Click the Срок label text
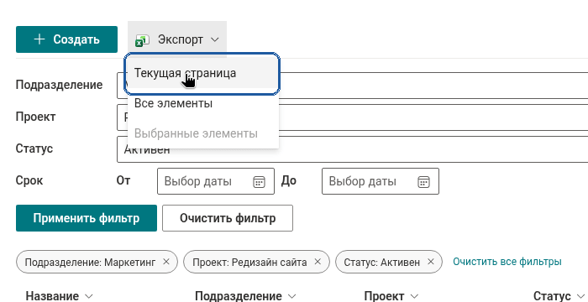Viewport: 588px width, 302px height. point(29,181)
